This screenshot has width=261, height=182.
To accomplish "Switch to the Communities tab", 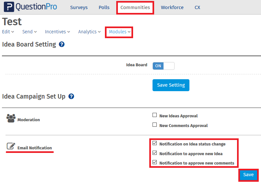I will pos(135,7).
